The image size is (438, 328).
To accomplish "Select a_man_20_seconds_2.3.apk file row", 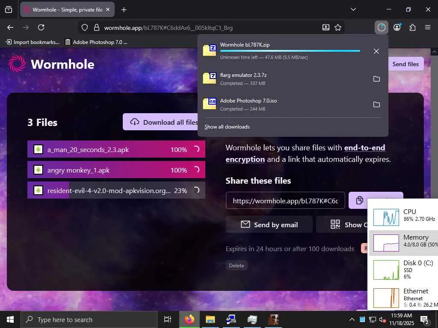I will tap(116, 149).
